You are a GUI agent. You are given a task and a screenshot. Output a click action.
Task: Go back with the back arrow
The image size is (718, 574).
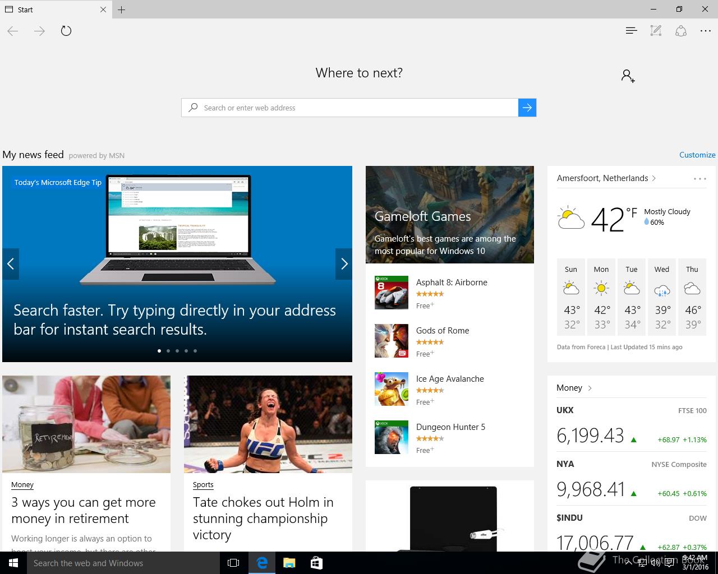13,31
